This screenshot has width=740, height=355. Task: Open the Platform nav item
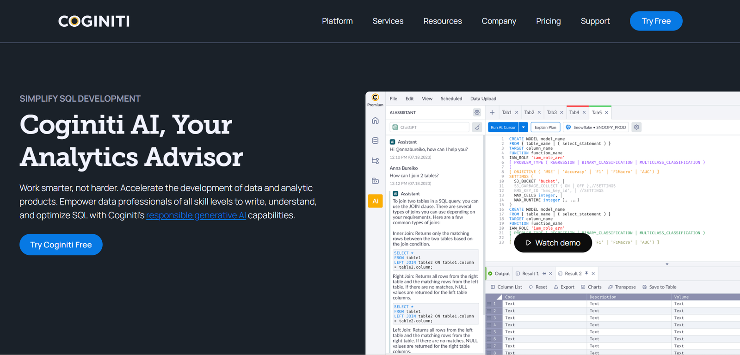pyautogui.click(x=337, y=21)
